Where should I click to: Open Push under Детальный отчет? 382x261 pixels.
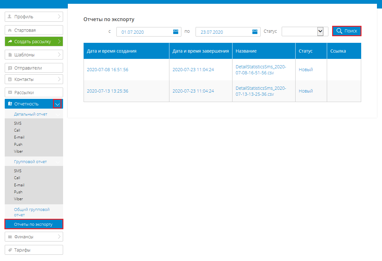point(18,145)
